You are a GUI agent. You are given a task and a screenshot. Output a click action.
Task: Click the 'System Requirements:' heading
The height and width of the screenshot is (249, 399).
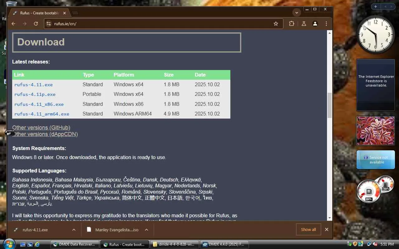[x=39, y=148]
